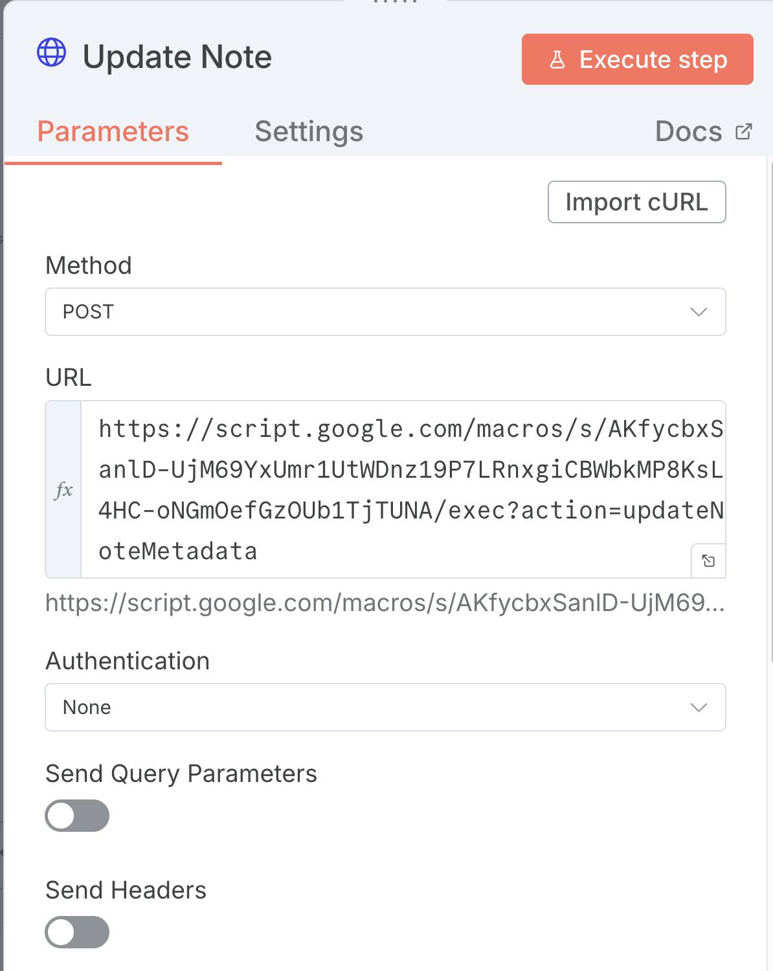This screenshot has width=773, height=971.
Task: Select the Parameters tab
Action: point(113,131)
